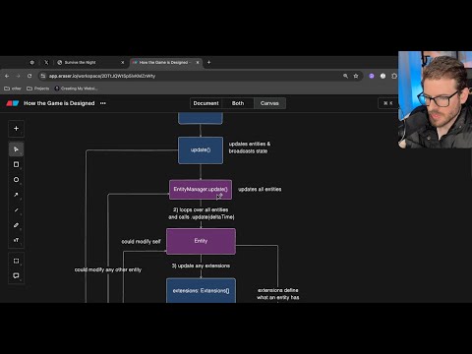Close the How the Game is Designed tab
Viewport: 472px width, 354px height.
coord(198,62)
